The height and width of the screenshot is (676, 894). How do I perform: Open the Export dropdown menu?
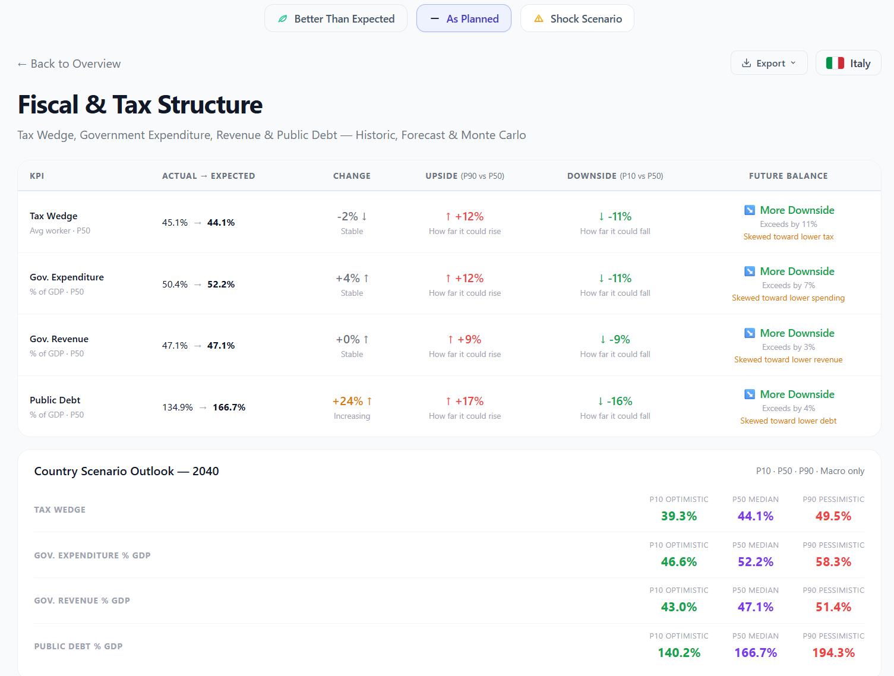(769, 63)
